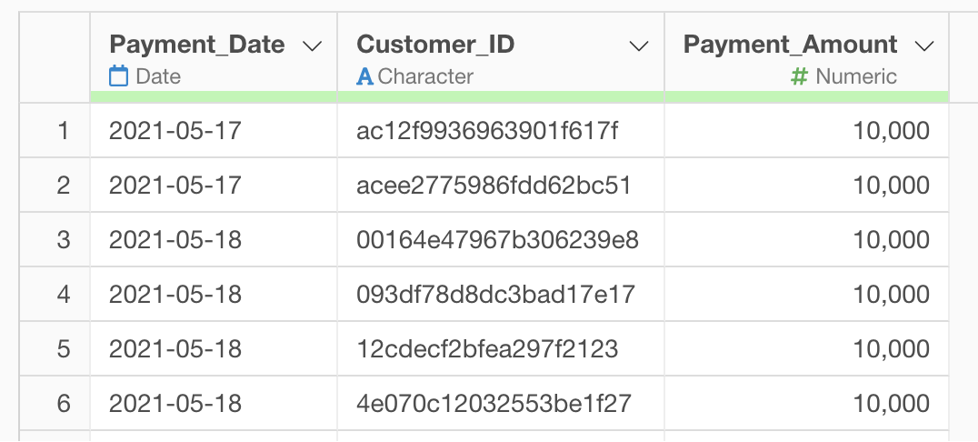Select cell containing acee2775986fdd62bc51
Image resolution: width=978 pixels, height=442 pixels.
pos(494,186)
